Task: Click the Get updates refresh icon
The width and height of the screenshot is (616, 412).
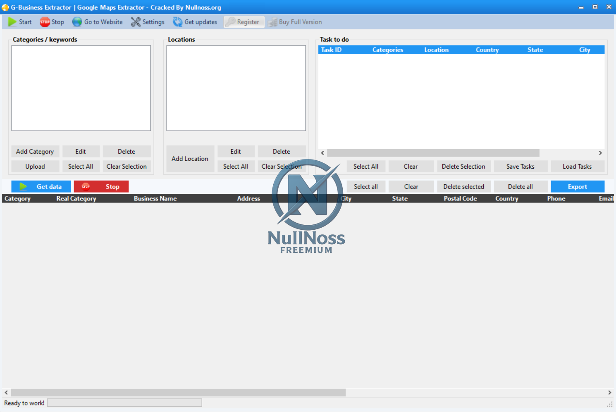Action: (177, 22)
